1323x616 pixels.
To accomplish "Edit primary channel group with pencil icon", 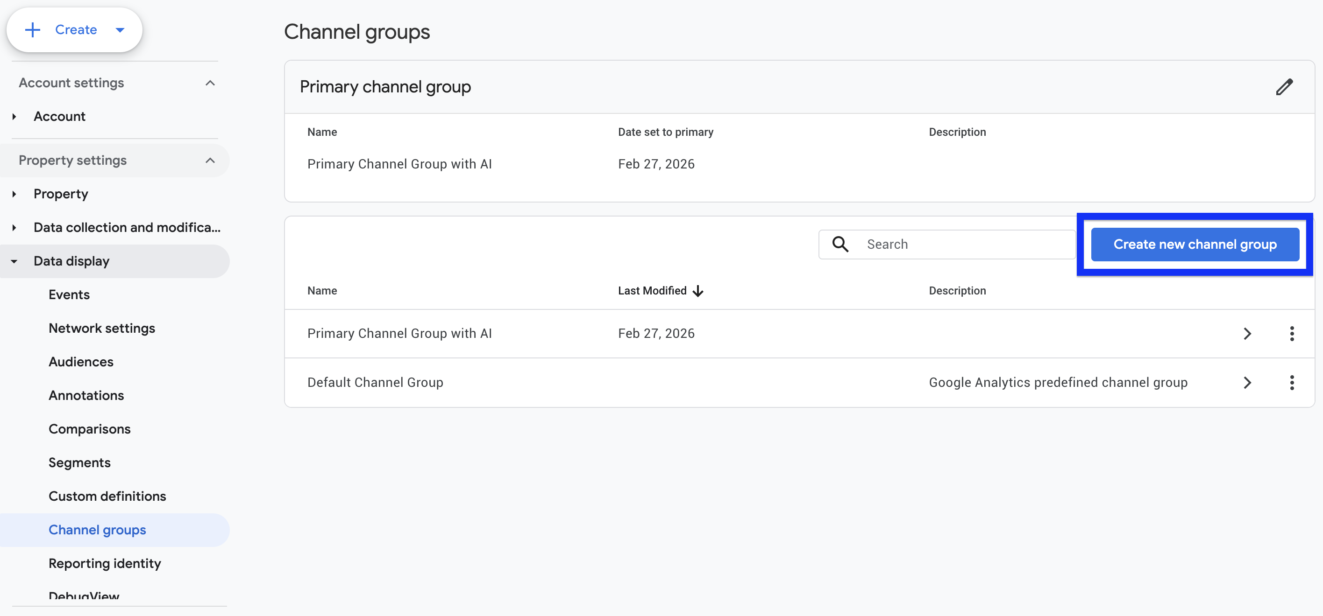I will tap(1284, 87).
